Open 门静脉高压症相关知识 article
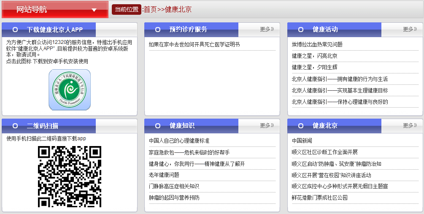 [174, 186]
